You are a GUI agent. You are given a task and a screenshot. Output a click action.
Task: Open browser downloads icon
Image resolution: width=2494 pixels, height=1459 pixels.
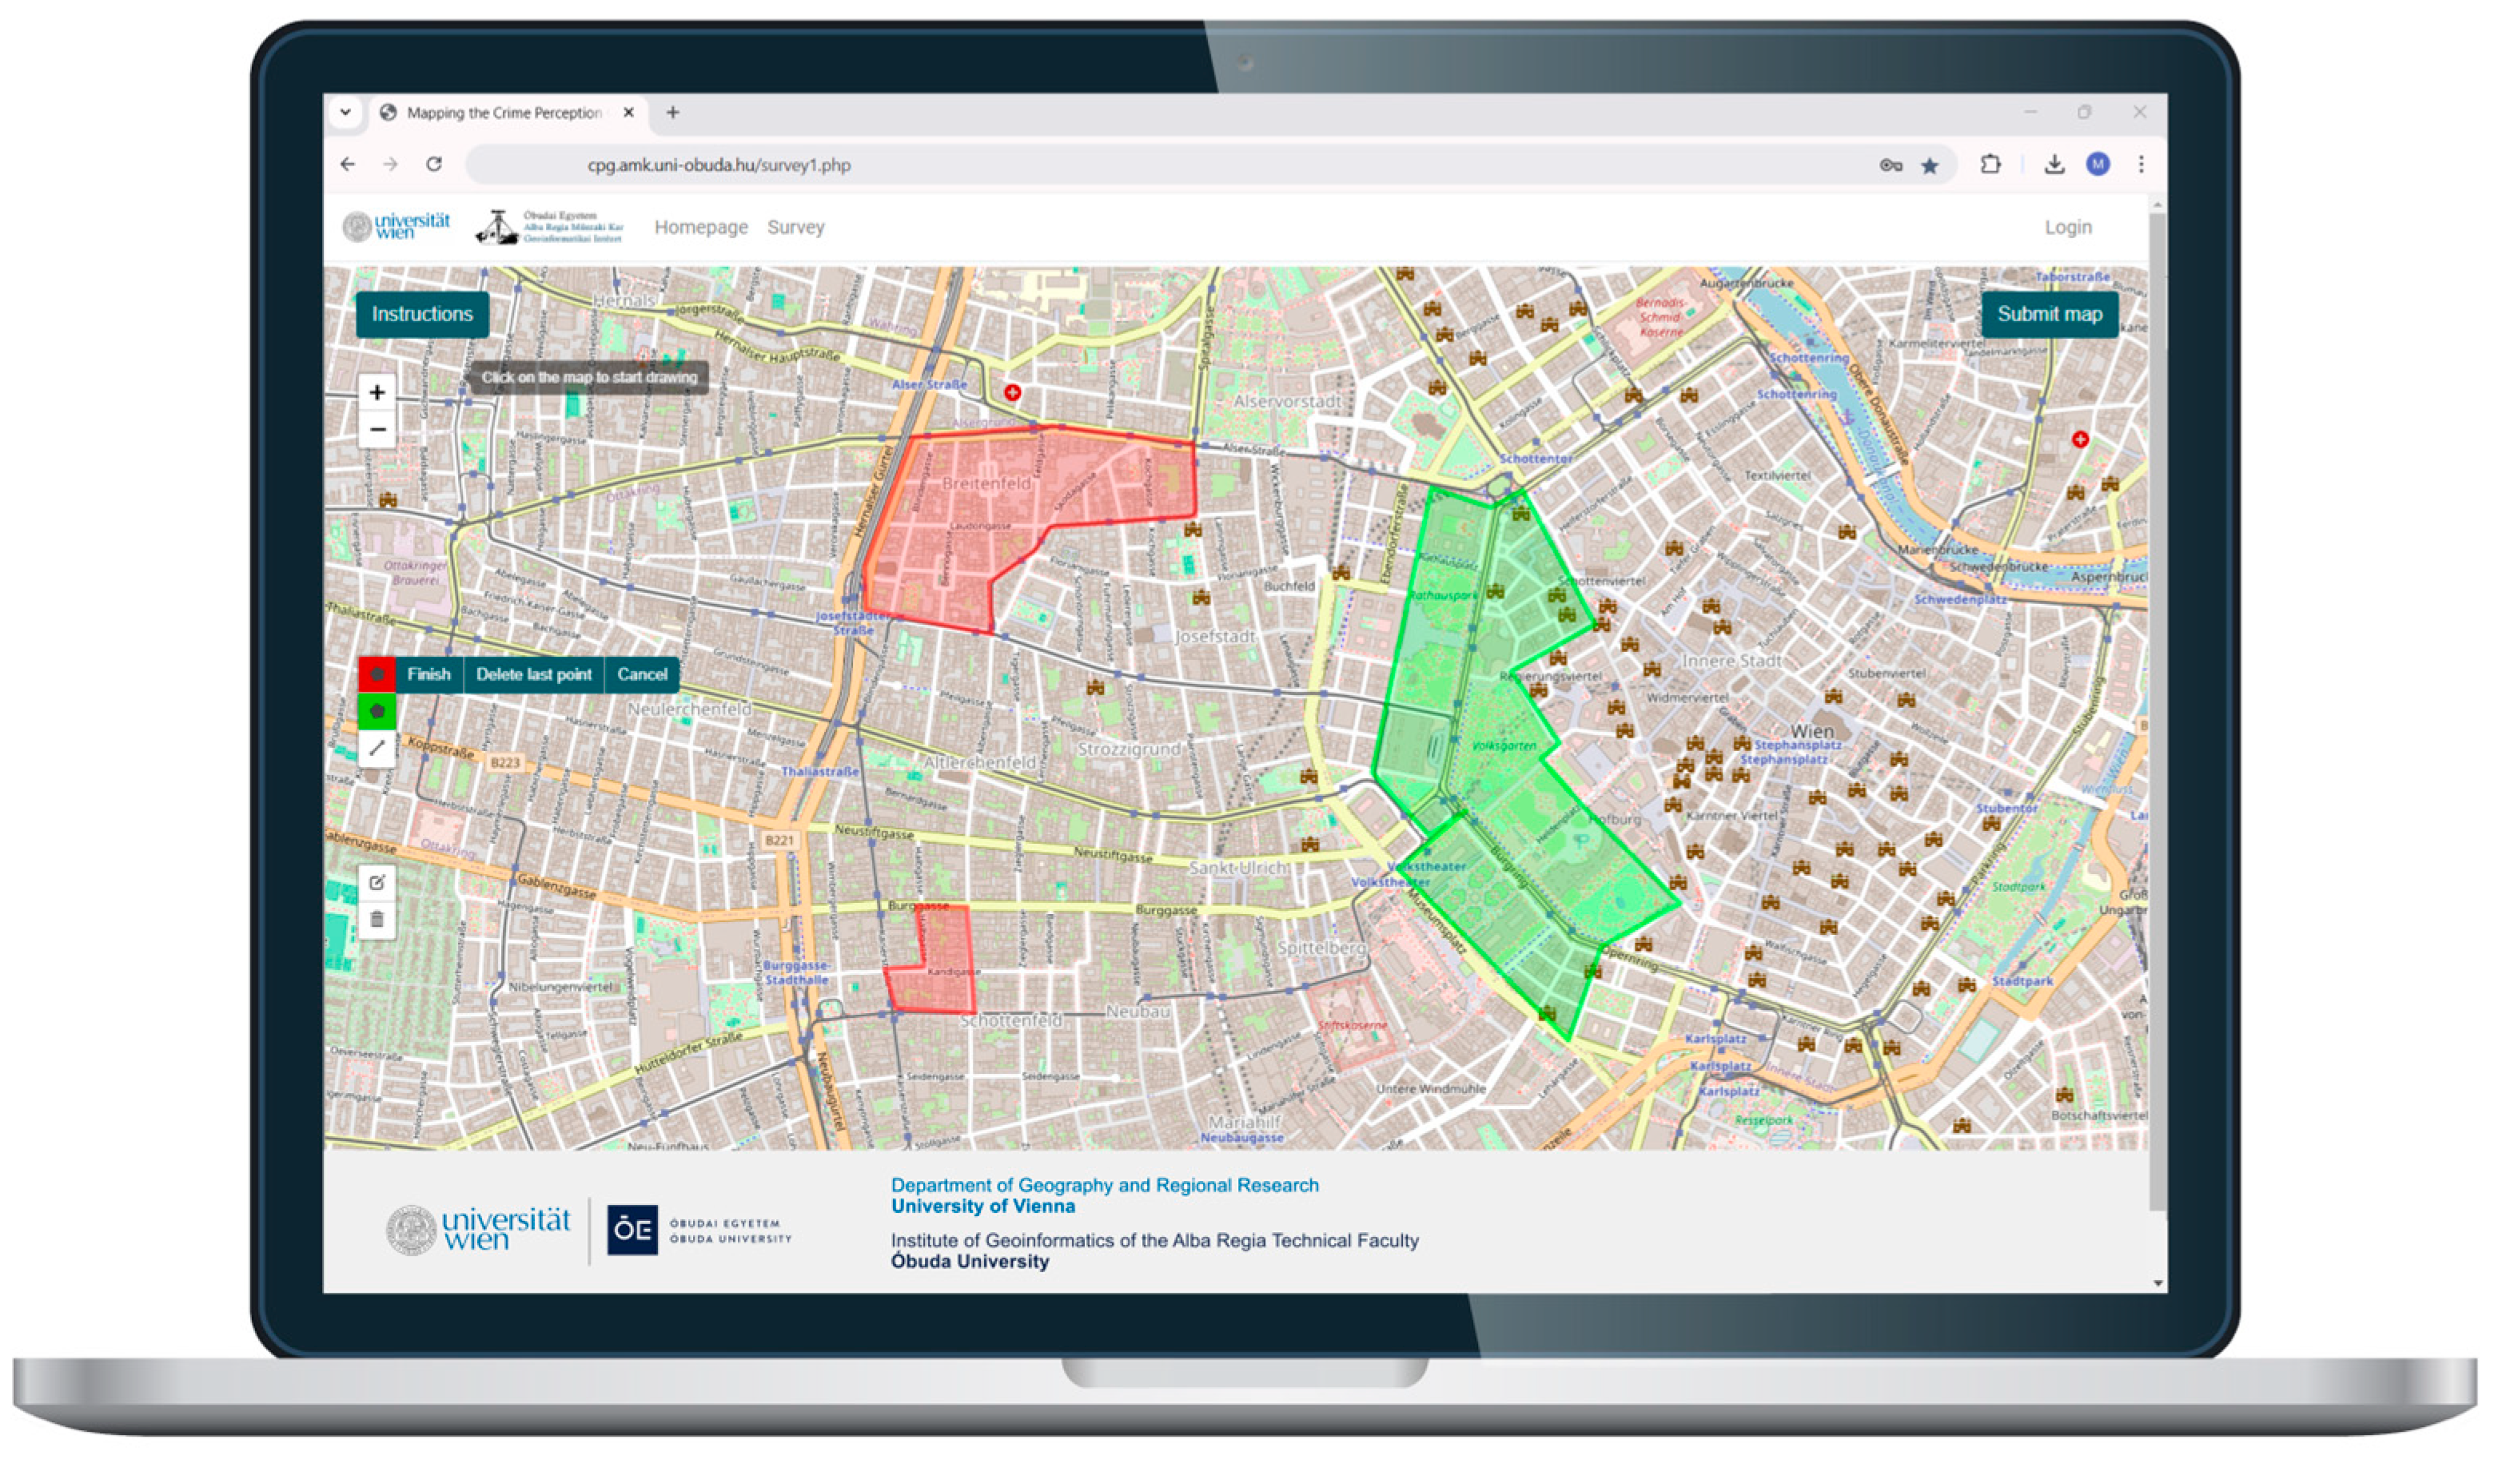click(2054, 165)
